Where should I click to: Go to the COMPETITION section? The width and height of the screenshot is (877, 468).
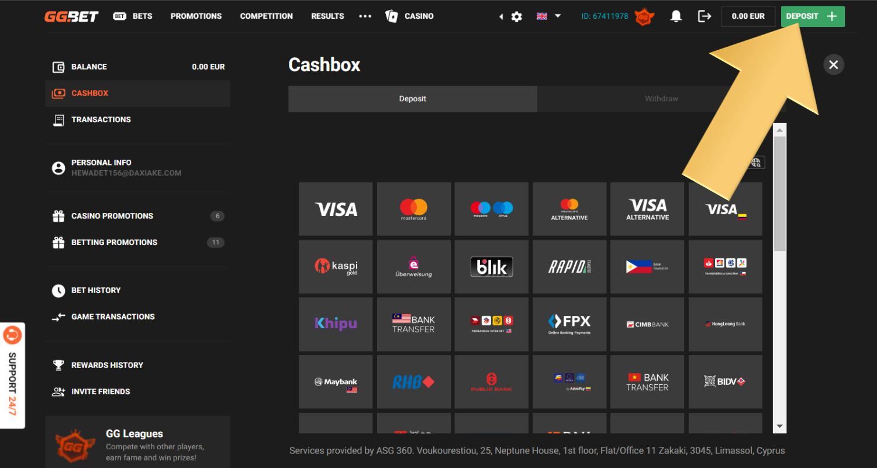267,16
